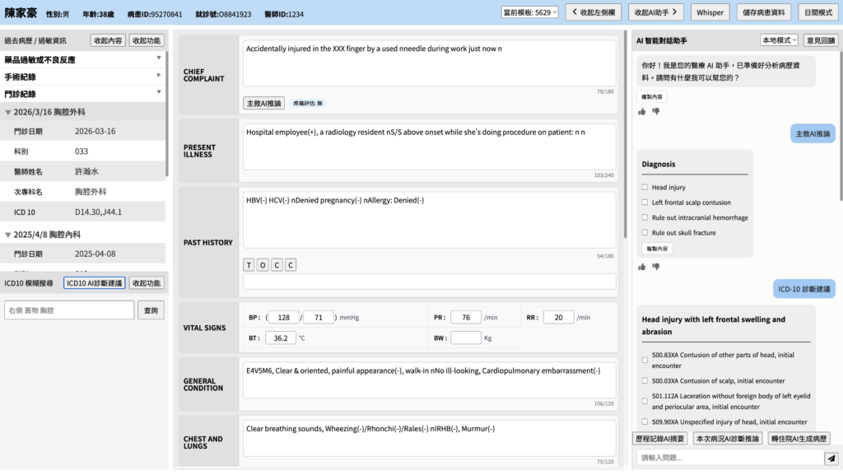Click 收起功能 next to 收起內容
This screenshot has height=475, width=843.
pyautogui.click(x=147, y=40)
